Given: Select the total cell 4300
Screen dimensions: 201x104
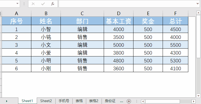Looking at the screenshot, I should (176, 53).
